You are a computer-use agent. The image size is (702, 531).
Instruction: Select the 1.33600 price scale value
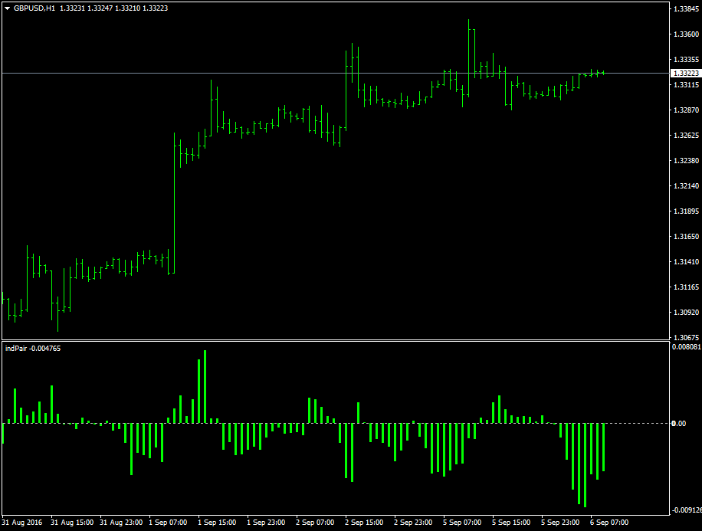pos(686,34)
